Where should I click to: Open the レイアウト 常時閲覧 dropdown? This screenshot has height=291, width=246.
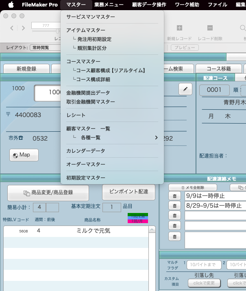[46, 48]
